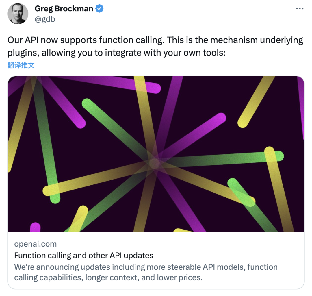Image resolution: width=312 pixels, height=296 pixels.
Task: Click the blue verified badge
Action: coord(99,9)
